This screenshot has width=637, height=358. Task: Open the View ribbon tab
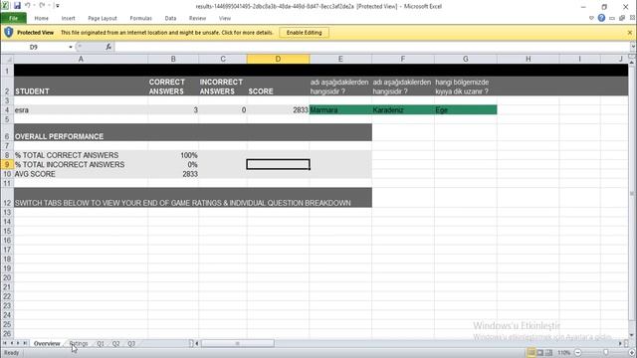[x=225, y=18]
